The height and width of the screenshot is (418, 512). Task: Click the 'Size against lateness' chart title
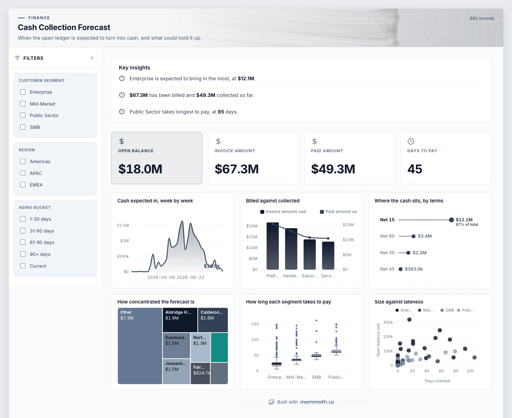pyautogui.click(x=399, y=302)
